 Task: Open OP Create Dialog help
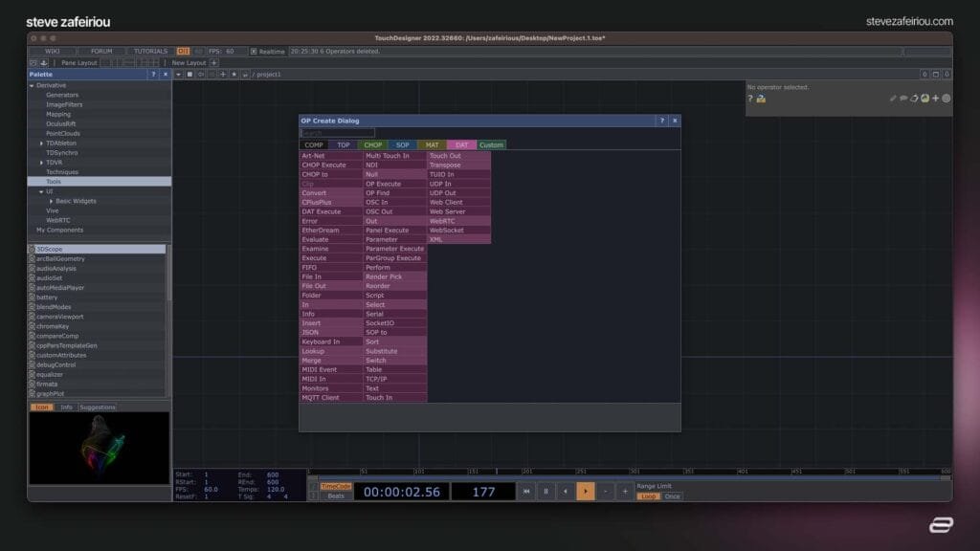662,121
